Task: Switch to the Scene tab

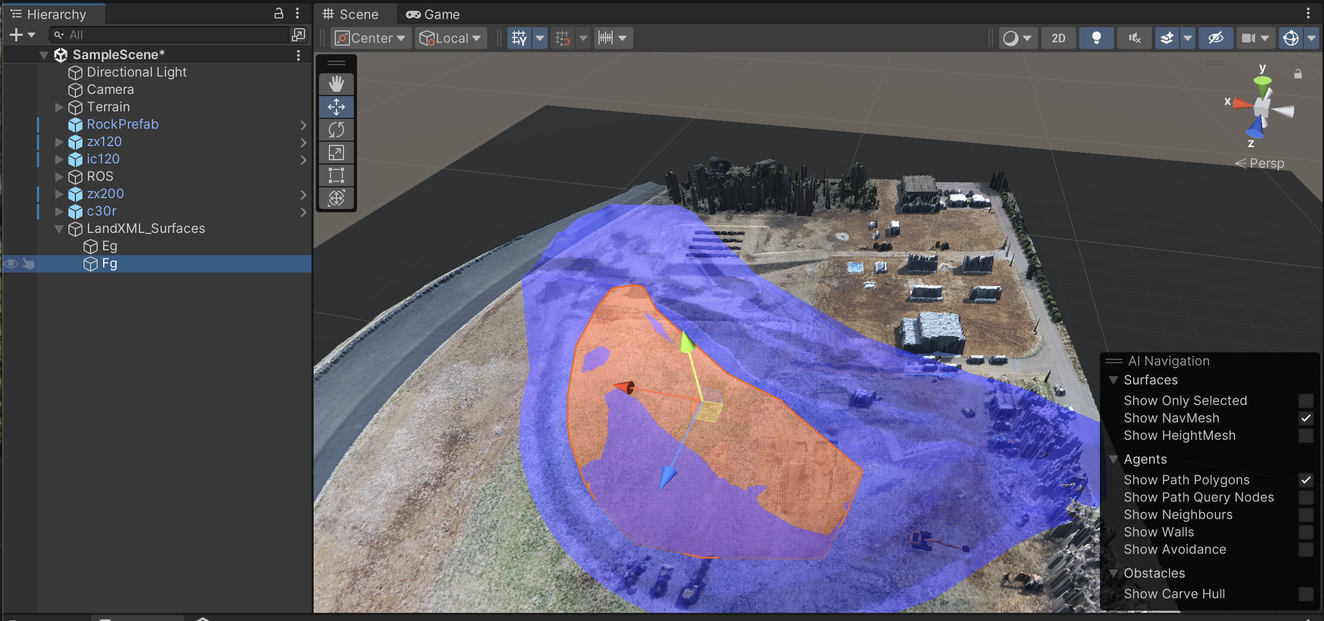Action: (x=351, y=14)
